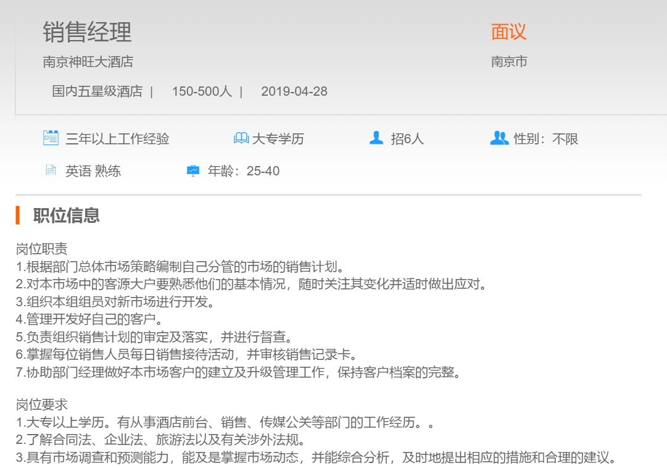The height and width of the screenshot is (468, 667).
Task: Click the single person recruit count icon
Action: tap(376, 138)
